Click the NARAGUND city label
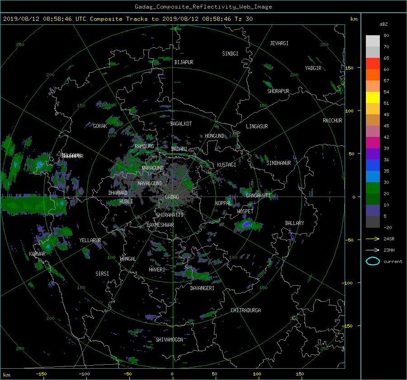This screenshot has width=407, height=380. tap(152, 168)
